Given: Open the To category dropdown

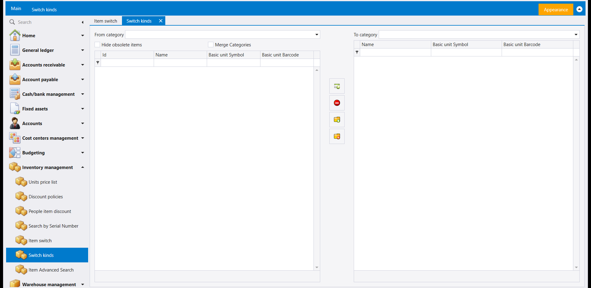Looking at the screenshot, I should click(576, 34).
